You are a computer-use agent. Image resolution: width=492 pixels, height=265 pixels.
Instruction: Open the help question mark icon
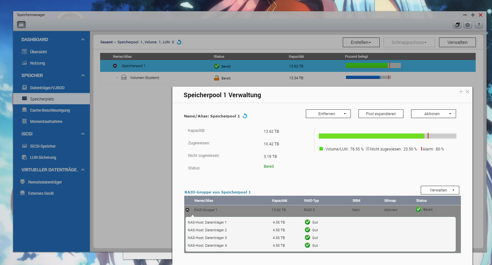click(x=479, y=25)
